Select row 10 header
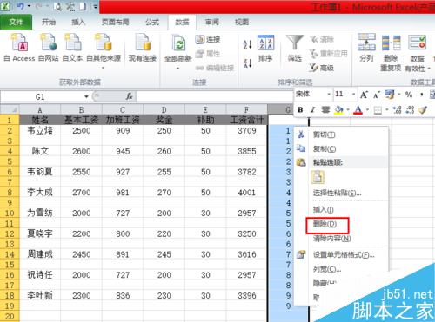 click(10, 214)
